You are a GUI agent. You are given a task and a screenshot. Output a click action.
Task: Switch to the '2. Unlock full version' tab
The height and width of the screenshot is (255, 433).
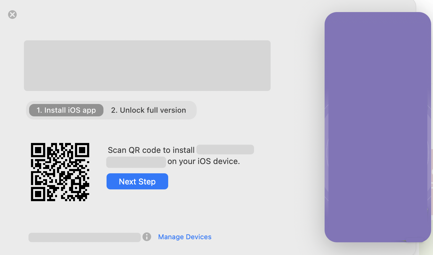148,110
